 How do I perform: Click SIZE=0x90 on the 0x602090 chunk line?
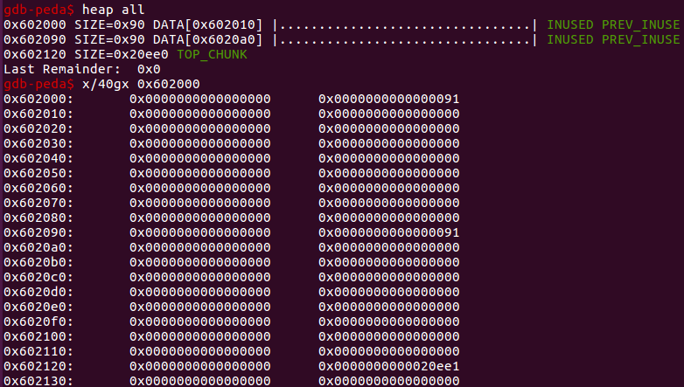click(x=109, y=39)
